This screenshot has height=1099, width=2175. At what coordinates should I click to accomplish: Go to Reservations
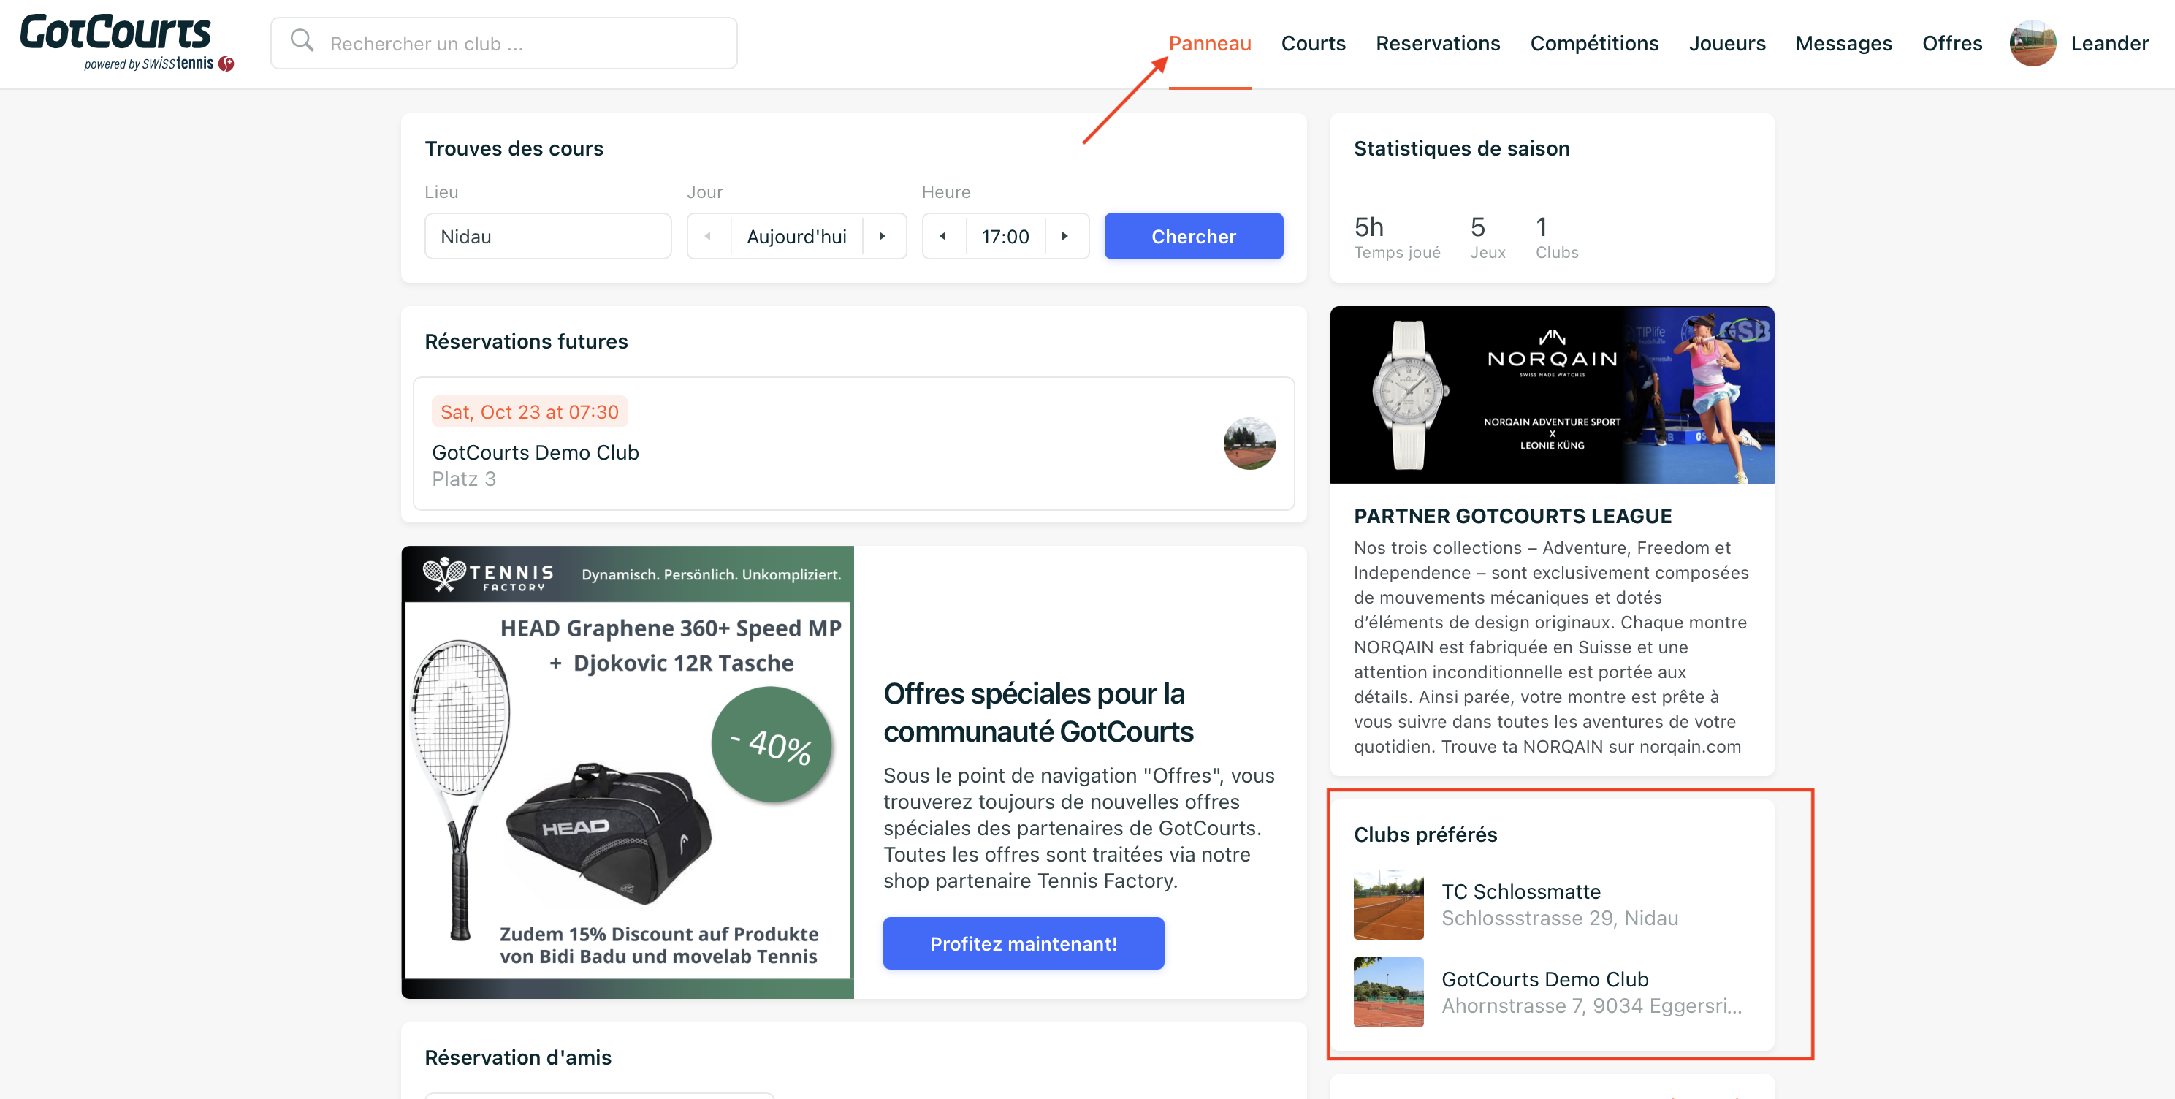click(1437, 43)
